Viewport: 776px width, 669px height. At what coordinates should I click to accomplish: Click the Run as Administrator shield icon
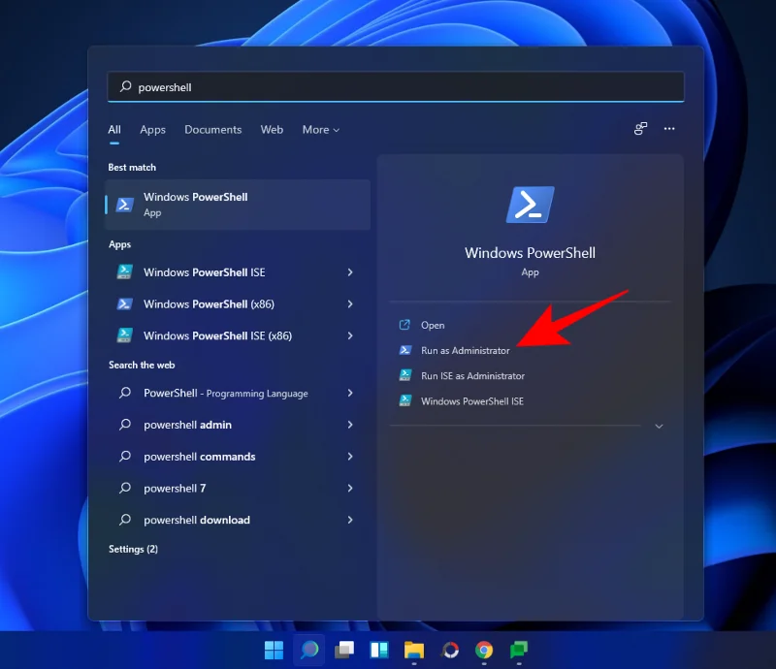click(406, 350)
